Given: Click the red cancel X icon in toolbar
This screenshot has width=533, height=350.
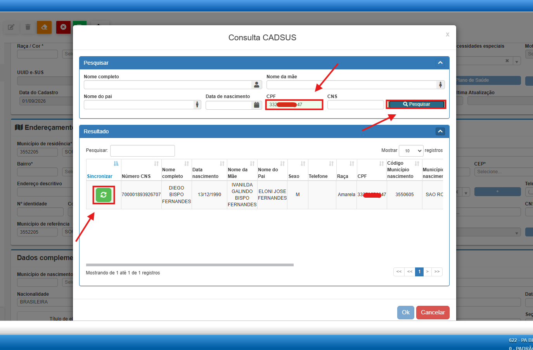Looking at the screenshot, I should click(x=63, y=27).
